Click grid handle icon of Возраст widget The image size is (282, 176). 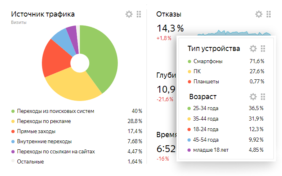263,97
